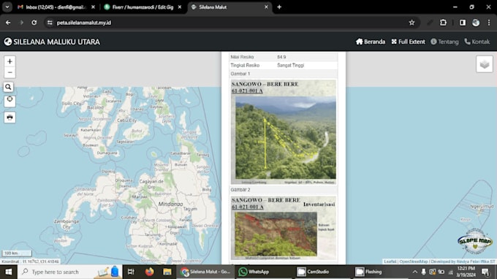Open Task View on taskbar

tap(131, 272)
